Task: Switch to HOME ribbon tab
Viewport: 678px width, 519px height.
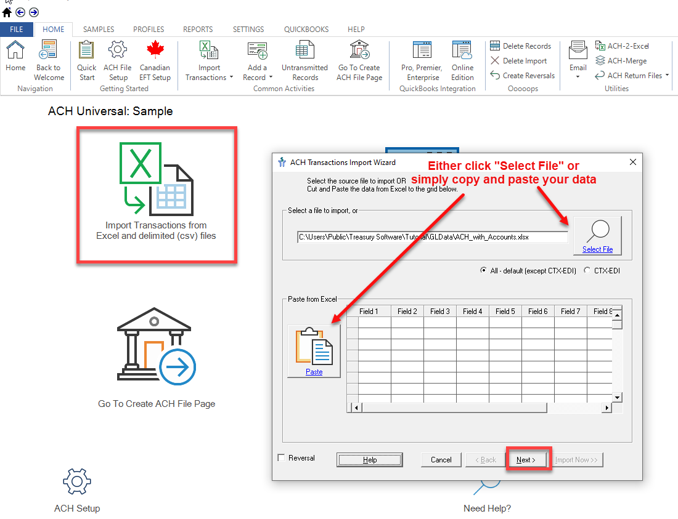Action: point(53,30)
